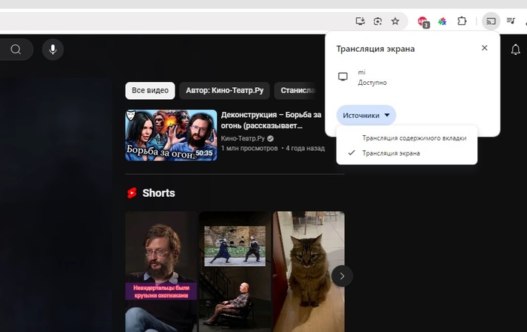Bookmark this page with the star icon
This screenshot has width=527, height=332.
(x=395, y=21)
